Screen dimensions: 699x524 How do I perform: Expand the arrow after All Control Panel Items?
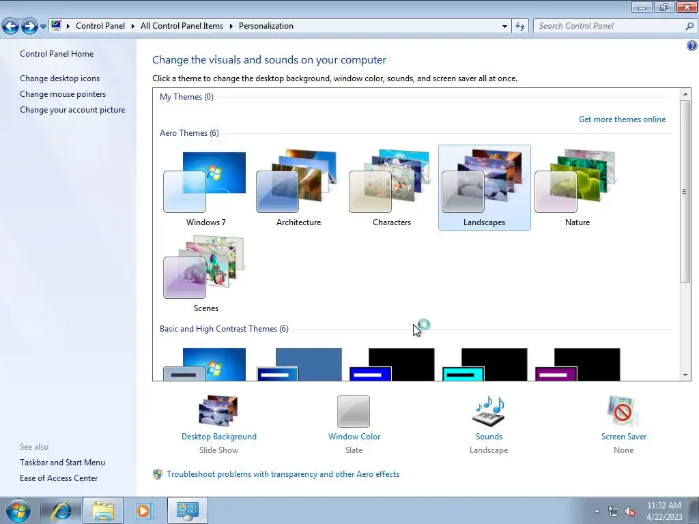point(231,26)
